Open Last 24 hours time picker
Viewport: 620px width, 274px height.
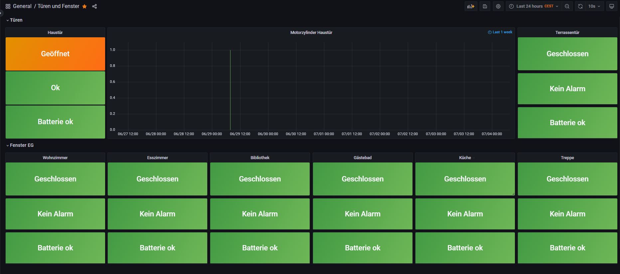[534, 6]
